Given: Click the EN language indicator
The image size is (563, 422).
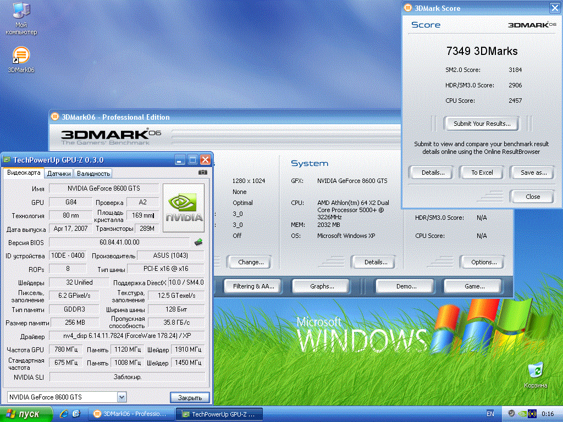Looking at the screenshot, I should pyautogui.click(x=490, y=414).
